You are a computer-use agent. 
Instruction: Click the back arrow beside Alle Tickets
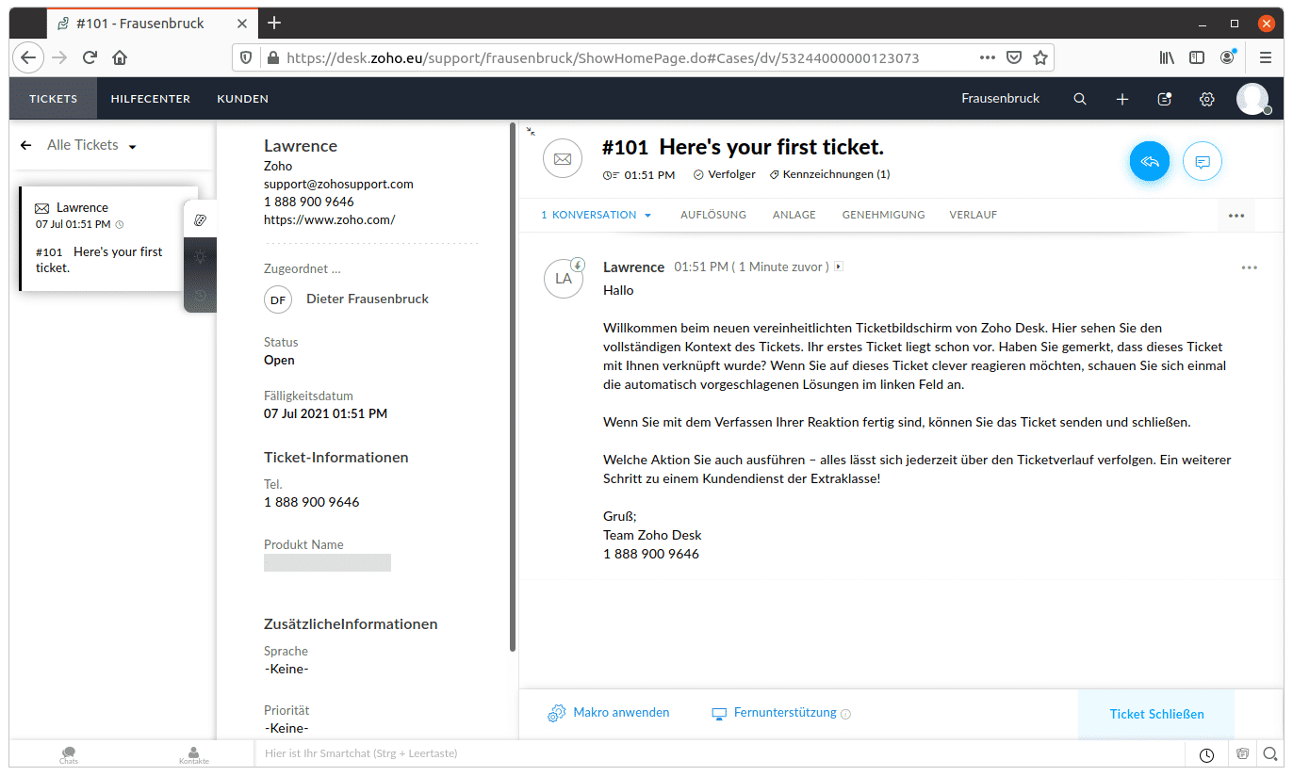25,145
